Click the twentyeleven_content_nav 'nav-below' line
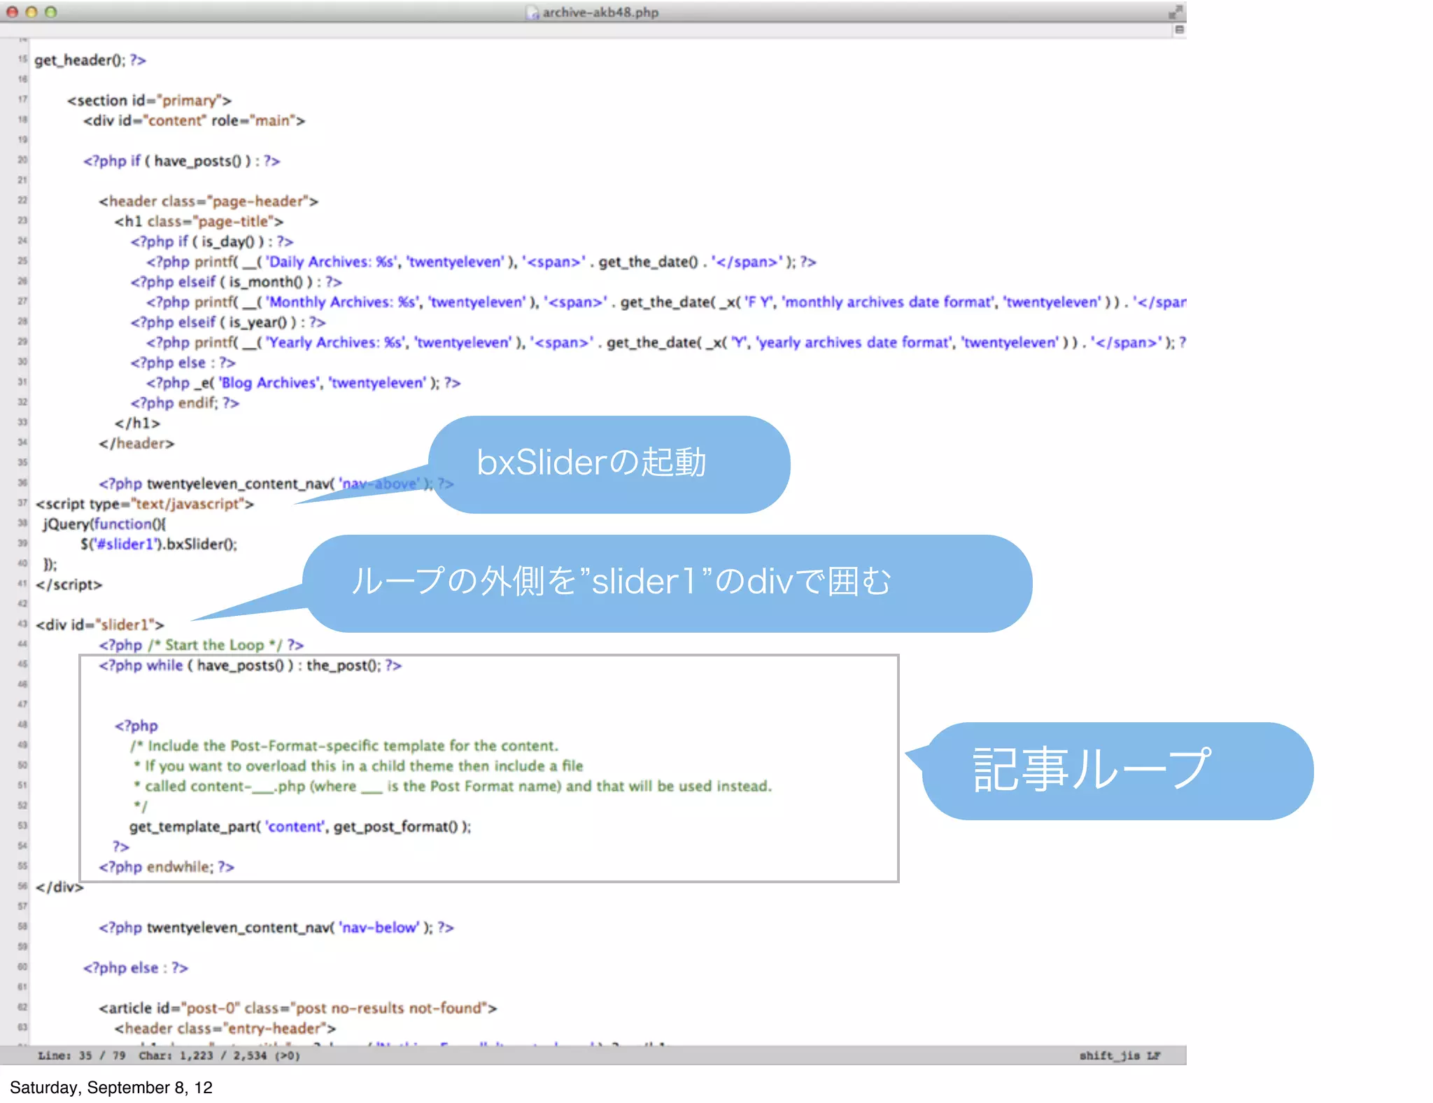The height and width of the screenshot is (1103, 1433). (x=276, y=928)
